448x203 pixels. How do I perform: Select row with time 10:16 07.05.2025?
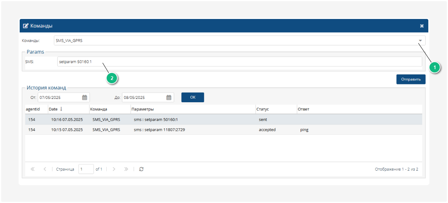[224, 119]
